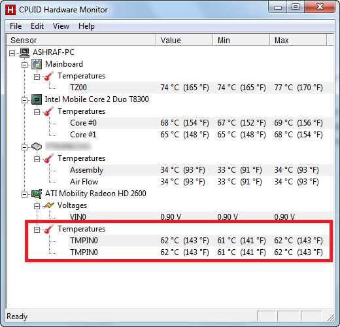Click Air Flow max value 34 °C
This screenshot has height=327, width=340.
[296, 182]
